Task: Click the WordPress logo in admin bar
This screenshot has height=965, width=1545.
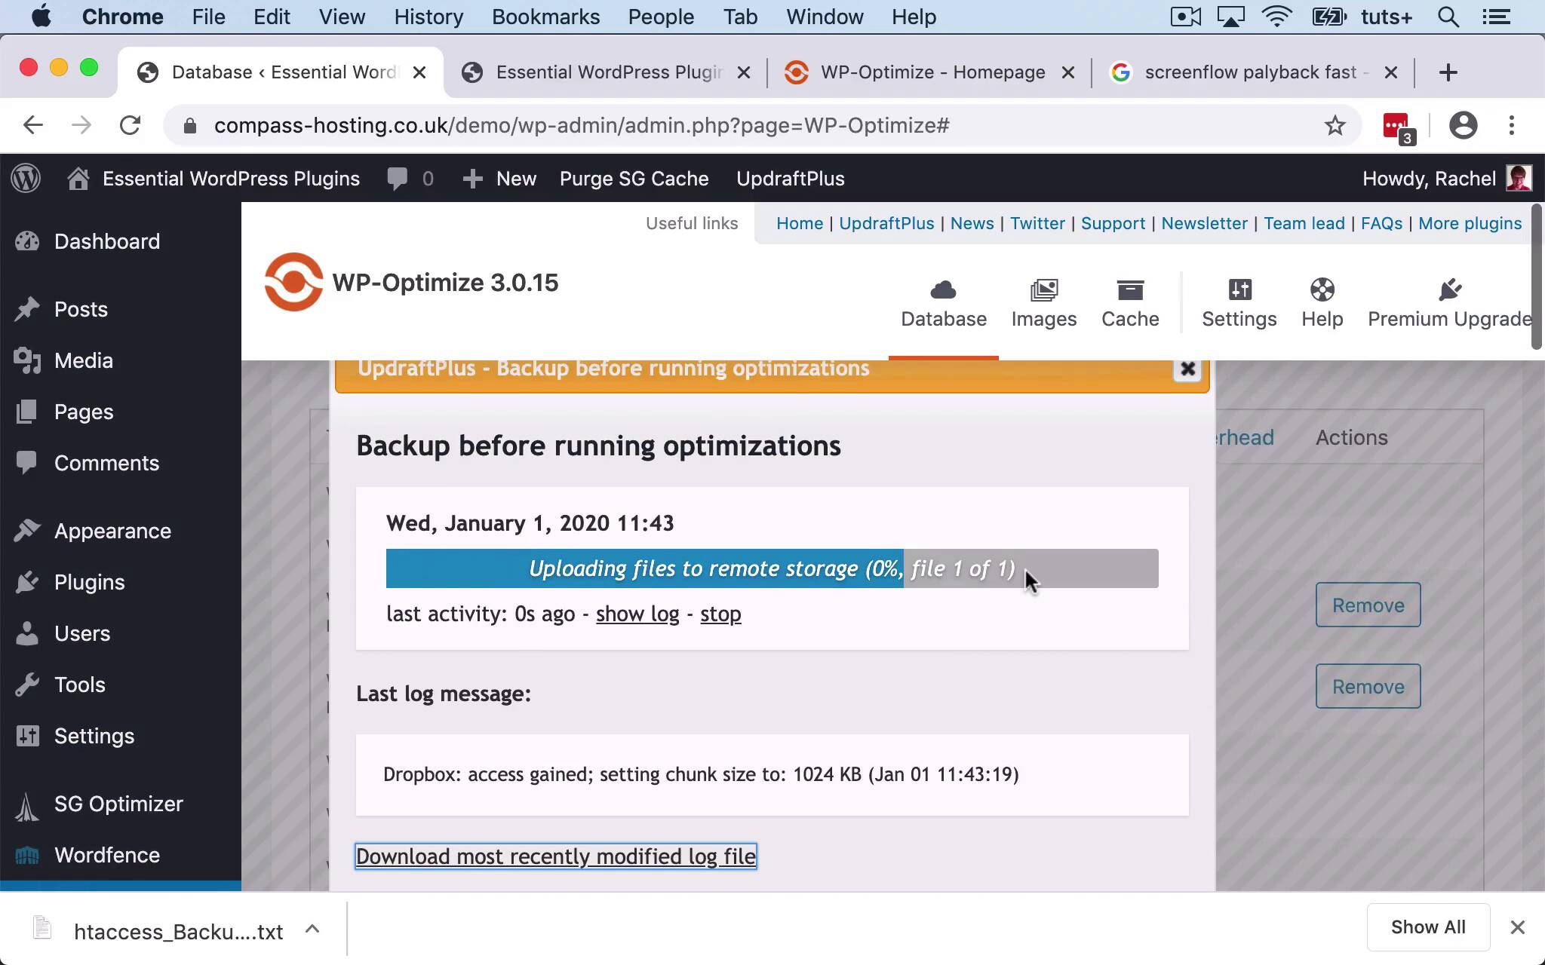Action: [26, 179]
